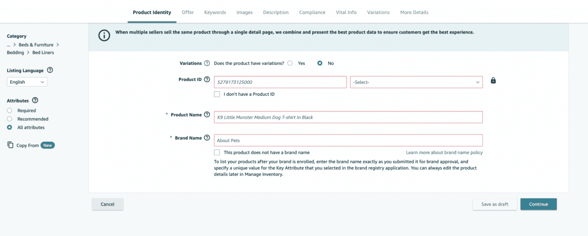Screen dimensions: 588x236
Task: Click the Attributes help icon
Action: (35, 100)
